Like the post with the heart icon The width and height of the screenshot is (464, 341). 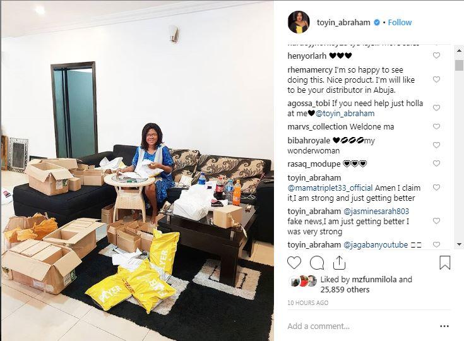(294, 263)
